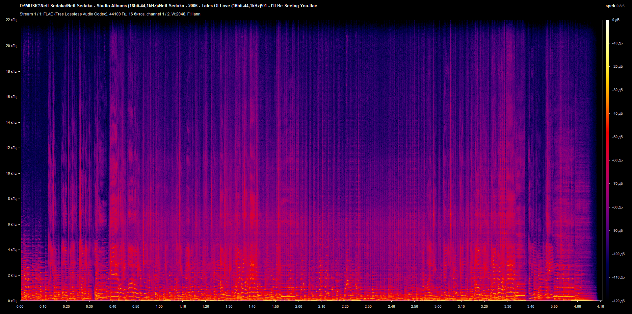632x314 pixels.
Task: Click the file path title text
Action: pyautogui.click(x=168, y=6)
